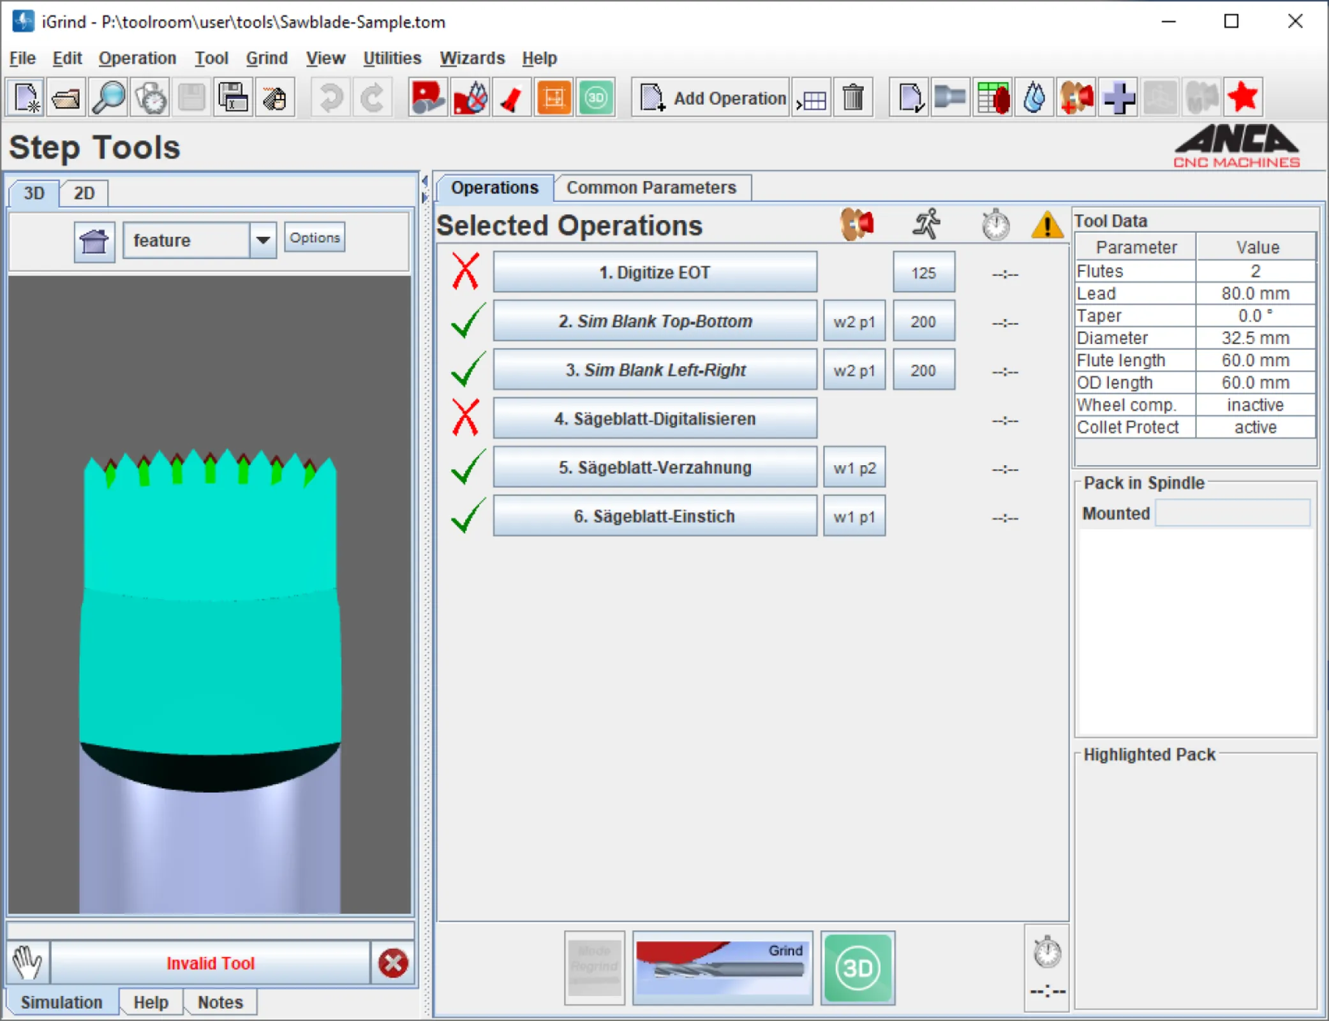Click the Save As floppy icon
1329x1021 pixels.
pyautogui.click(x=234, y=98)
